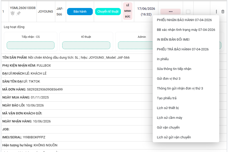Click the star icon under YSML260610008

(13, 13)
